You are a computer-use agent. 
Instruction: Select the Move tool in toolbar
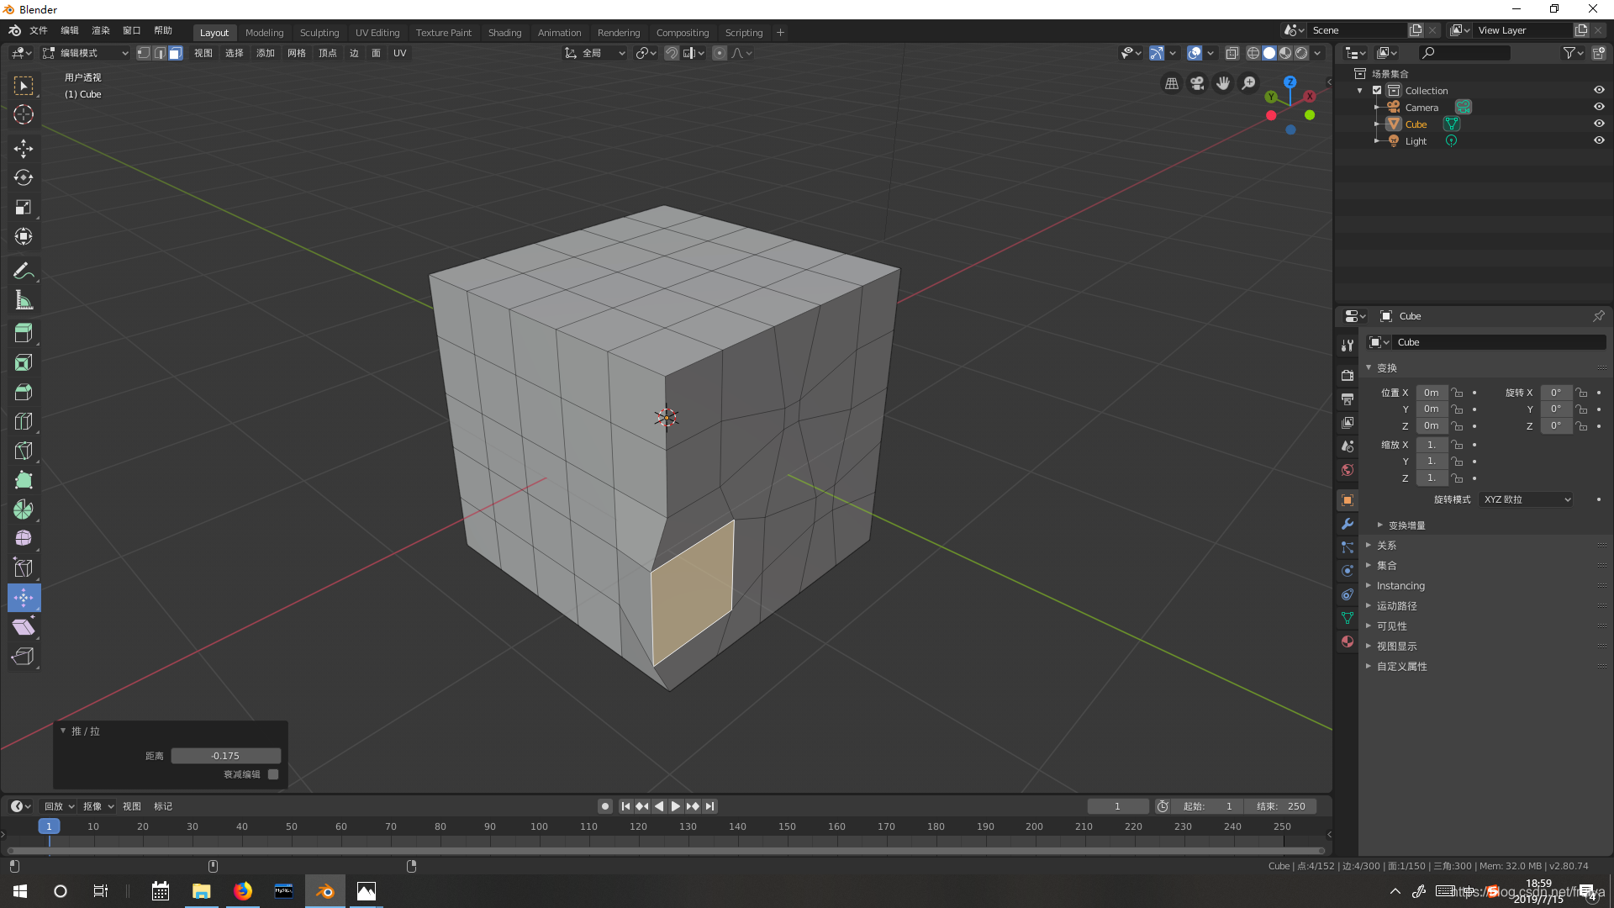coord(24,149)
